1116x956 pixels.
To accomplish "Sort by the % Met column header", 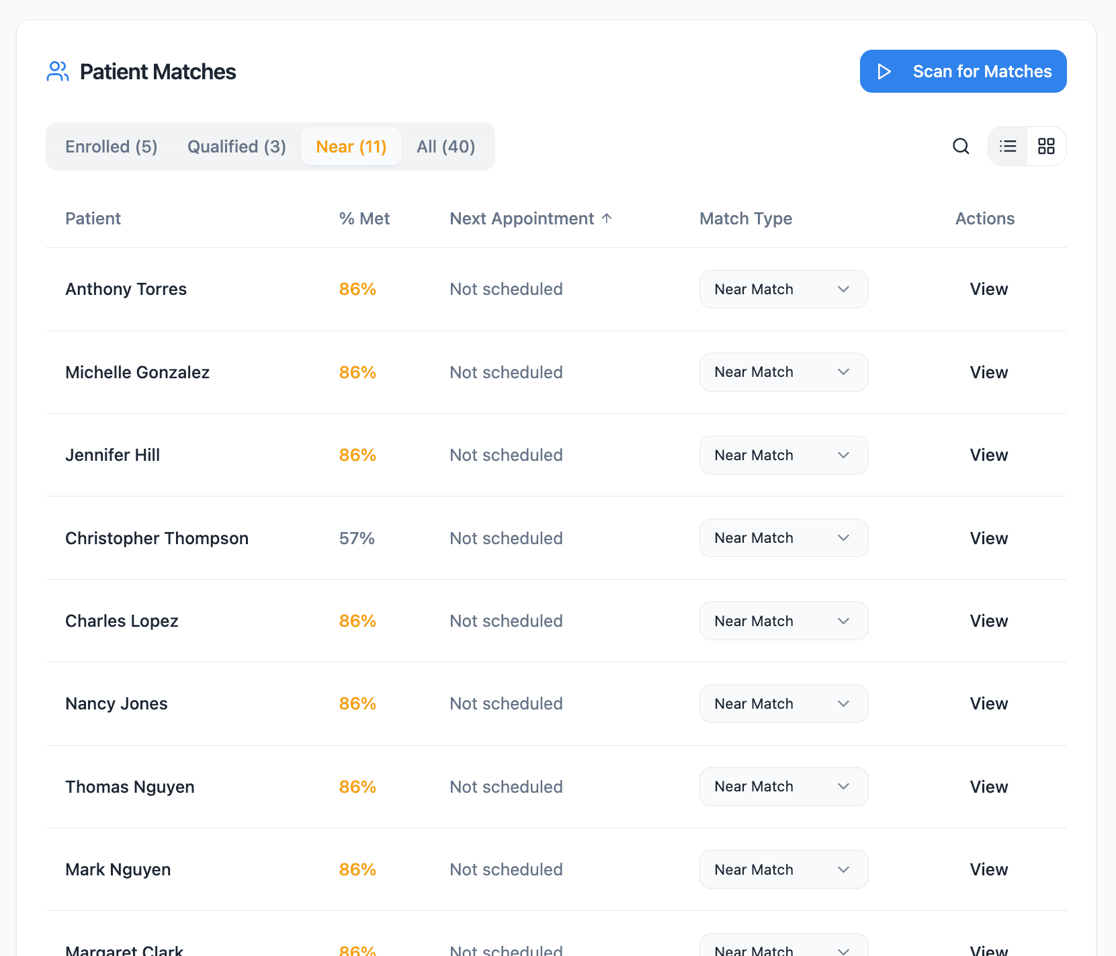I will click(364, 218).
